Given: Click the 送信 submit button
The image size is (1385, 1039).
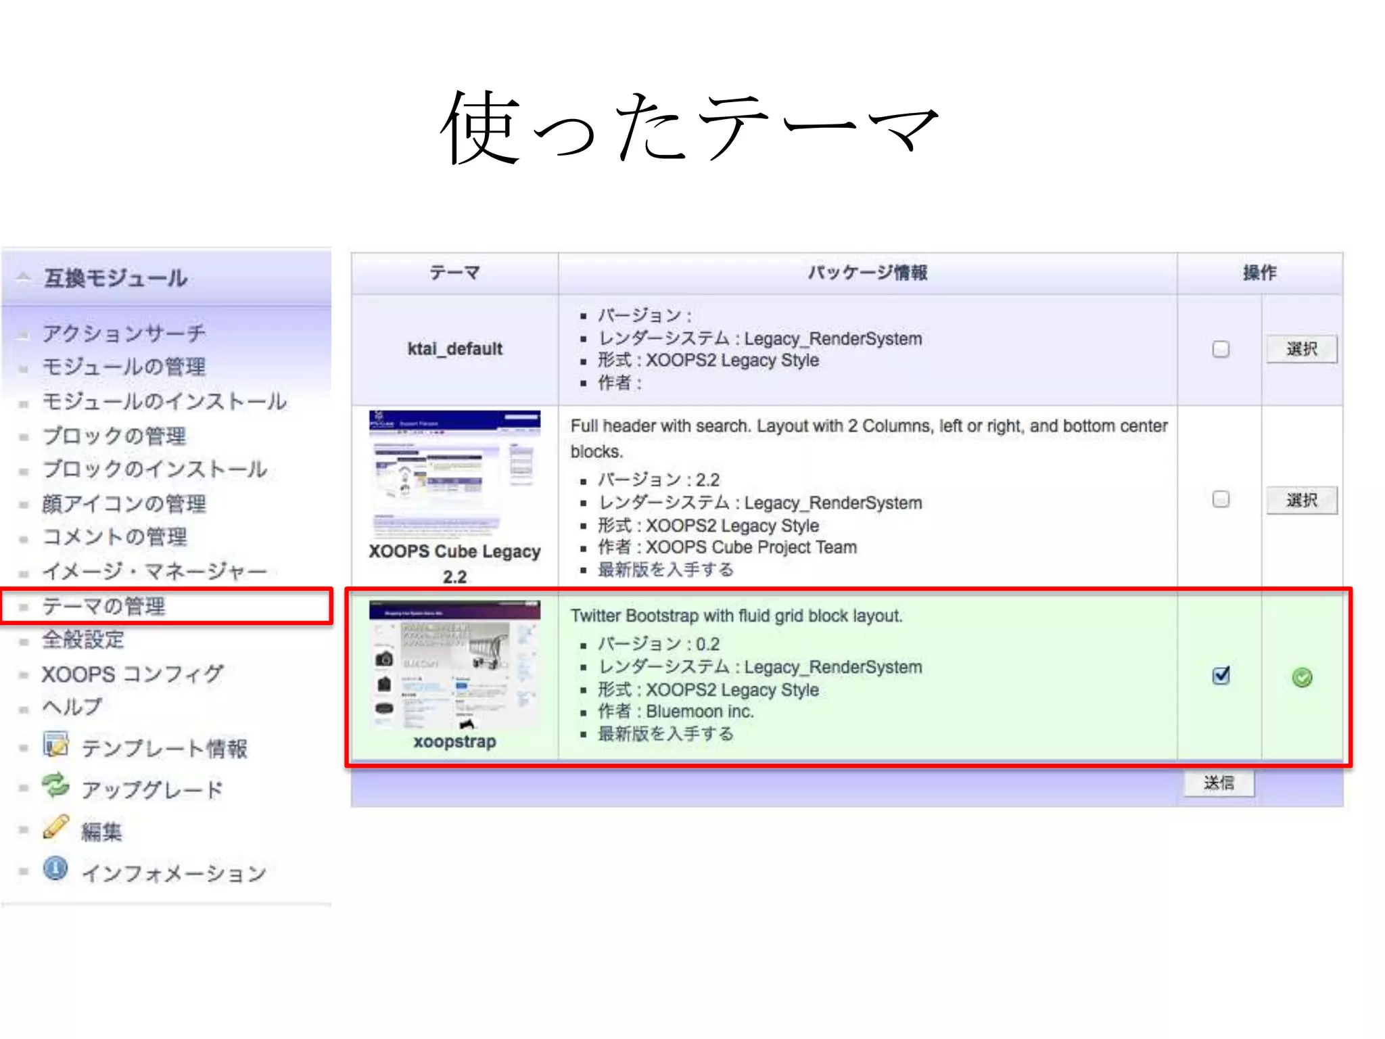Looking at the screenshot, I should click(1219, 783).
